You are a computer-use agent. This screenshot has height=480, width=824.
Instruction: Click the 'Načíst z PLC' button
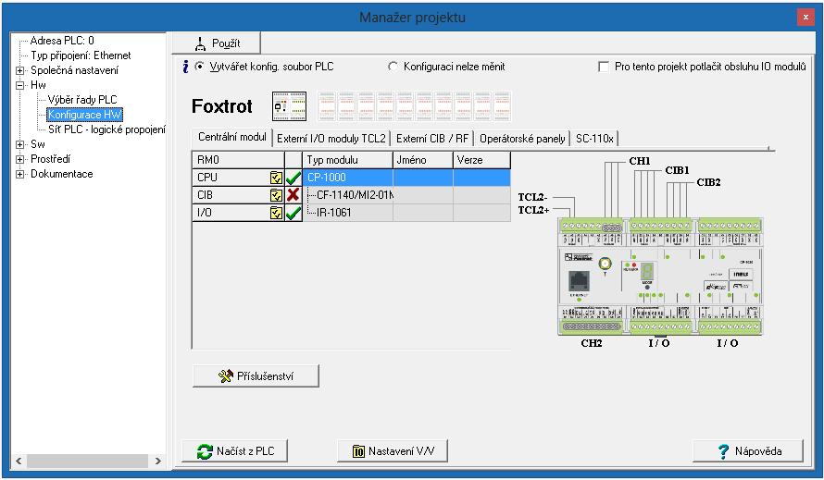pos(235,450)
